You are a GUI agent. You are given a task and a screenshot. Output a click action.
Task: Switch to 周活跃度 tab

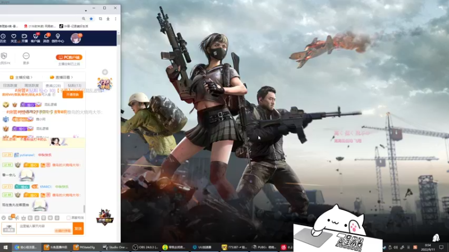(31, 86)
